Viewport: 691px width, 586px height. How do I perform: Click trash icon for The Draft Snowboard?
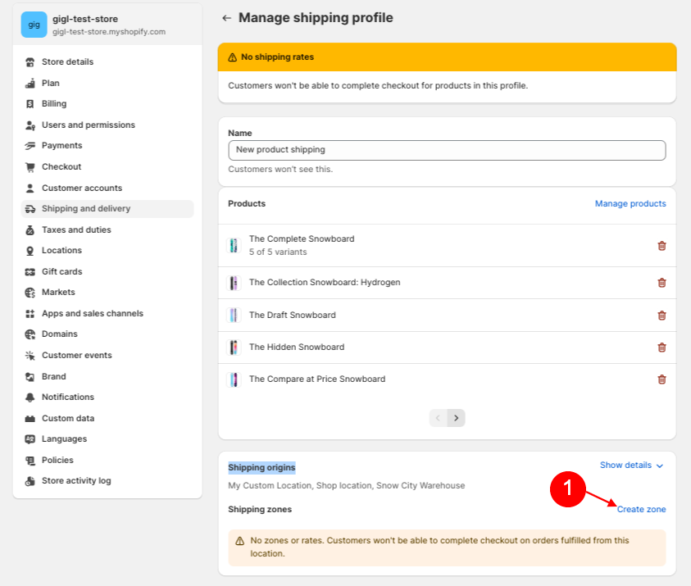click(661, 315)
